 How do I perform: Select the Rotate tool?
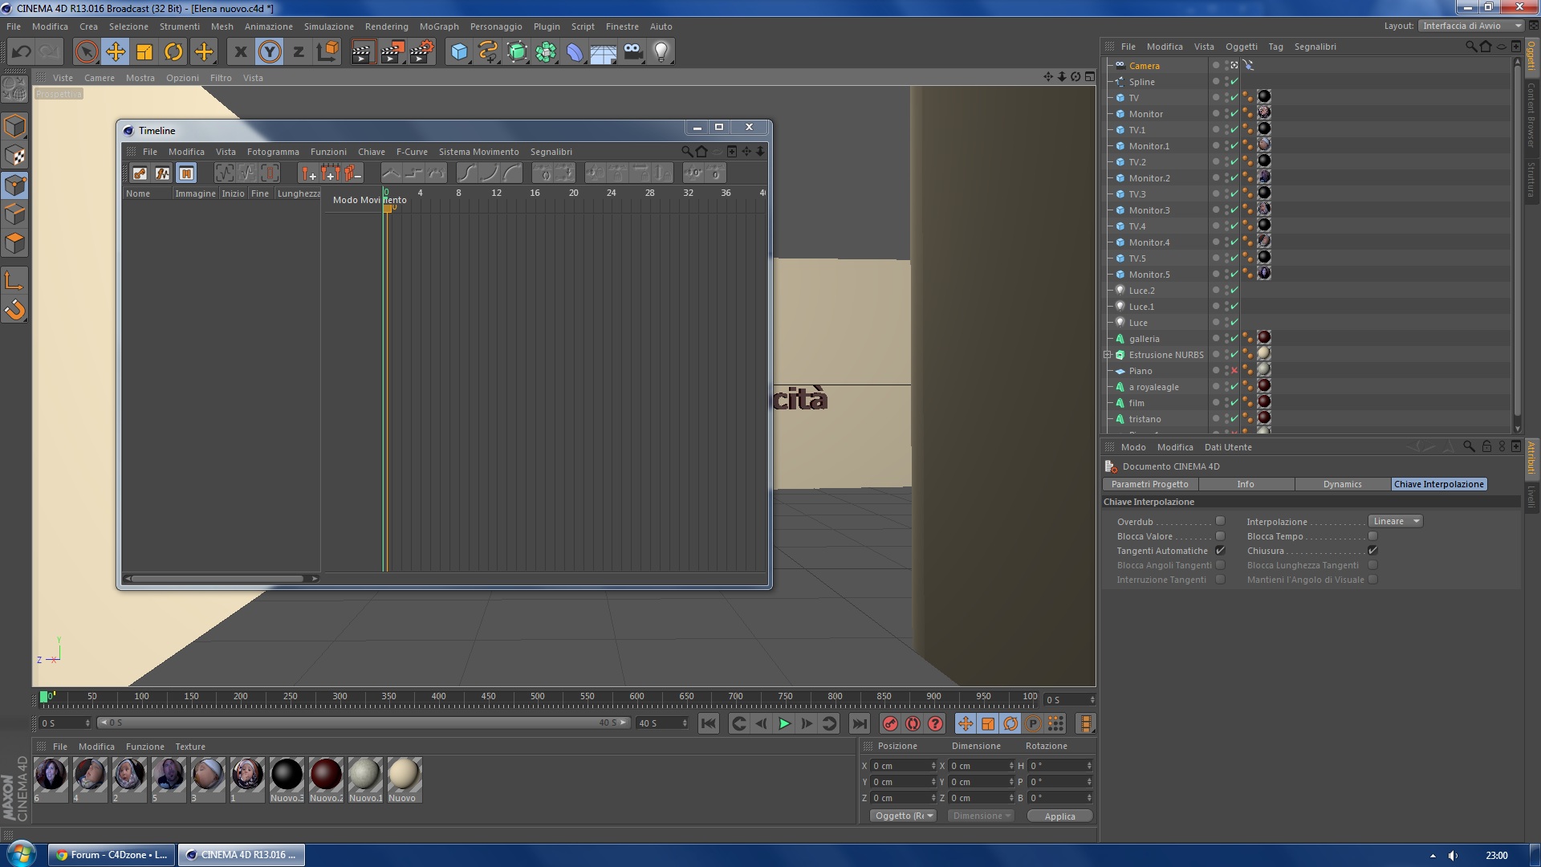pyautogui.click(x=173, y=52)
